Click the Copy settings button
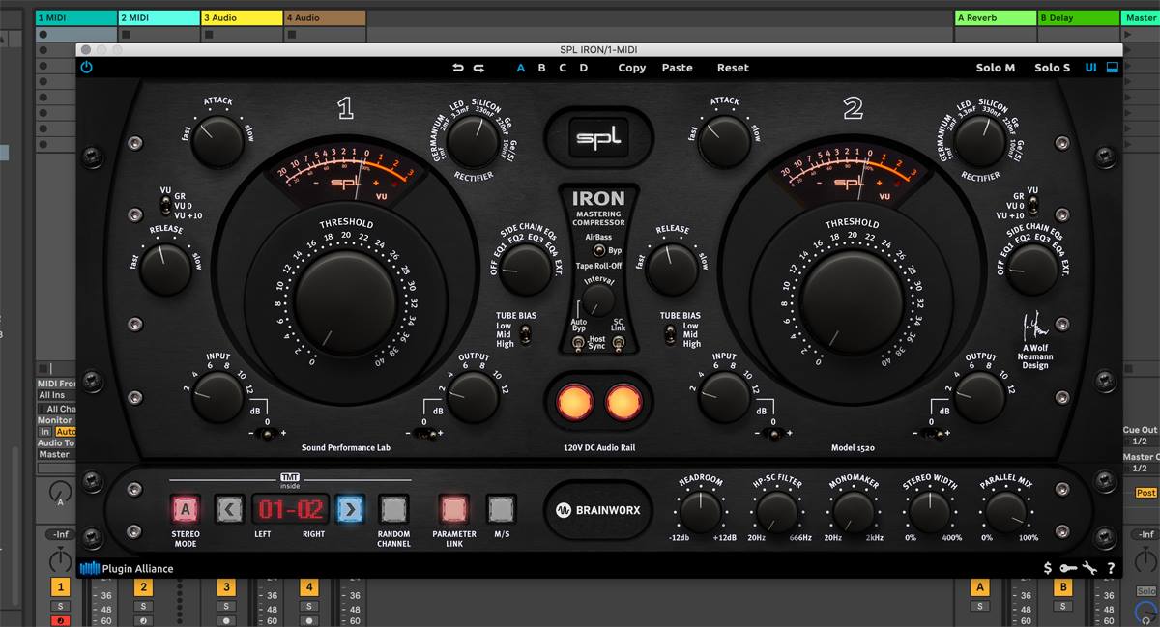Viewport: 1160px width, 627px height. pos(632,68)
